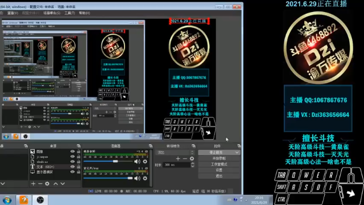Viewport: 364px width, 205px height.
Task: Move selected source up with the up arrow
Action: [x=56, y=183]
